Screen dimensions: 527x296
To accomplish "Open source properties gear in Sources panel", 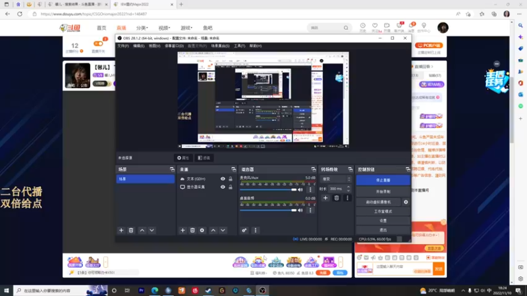I will (x=202, y=230).
